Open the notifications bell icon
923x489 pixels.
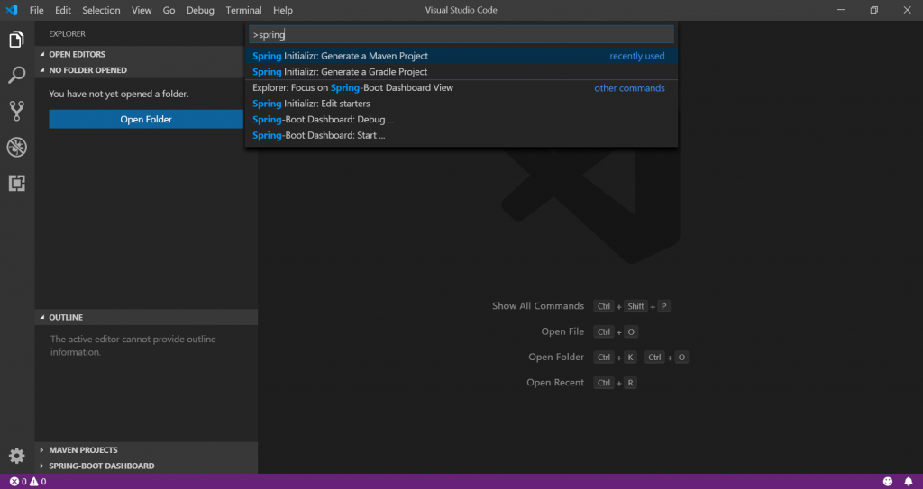click(909, 482)
